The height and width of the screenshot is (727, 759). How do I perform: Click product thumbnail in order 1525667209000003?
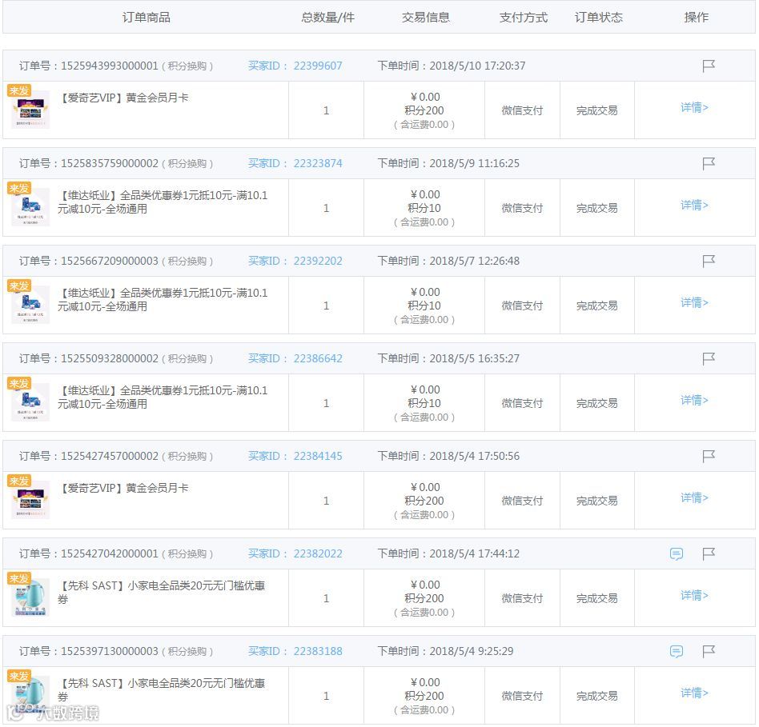(x=30, y=306)
